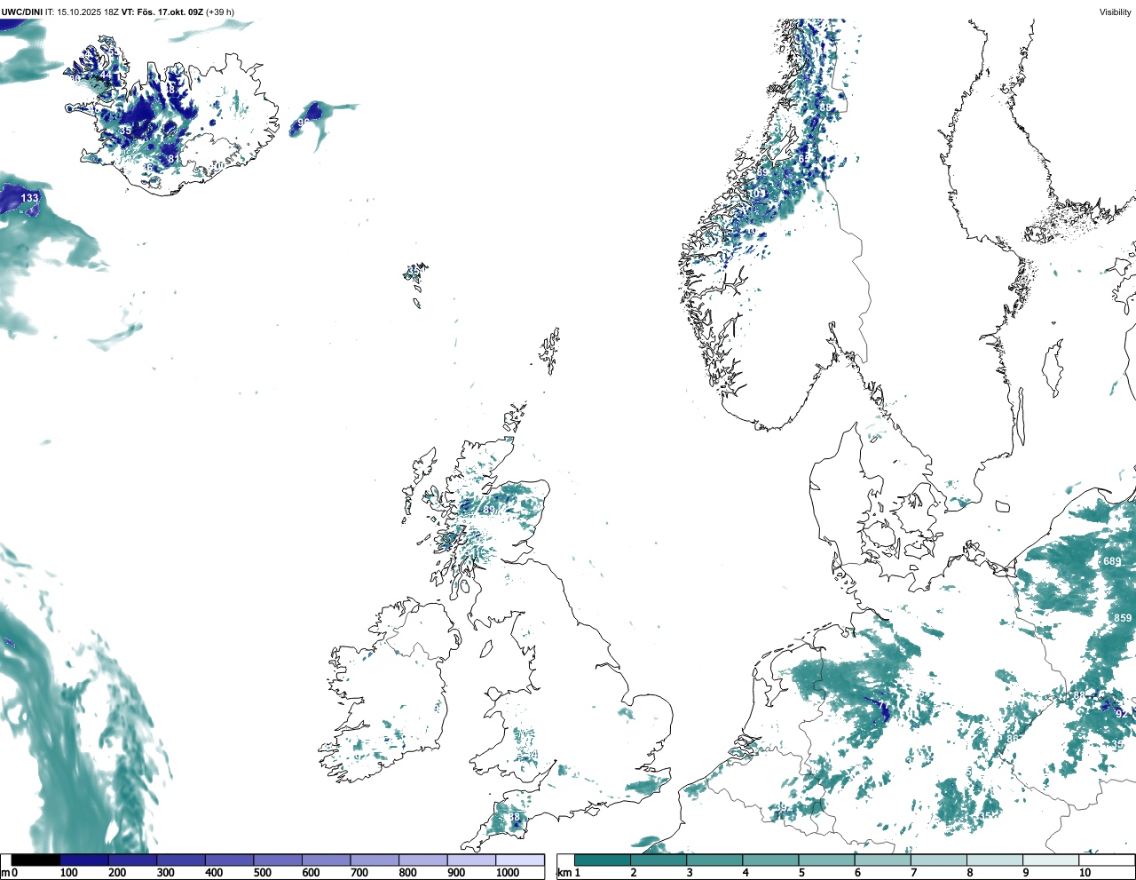
Task: Click the "m" unit label on legend
Action: pos(5,873)
